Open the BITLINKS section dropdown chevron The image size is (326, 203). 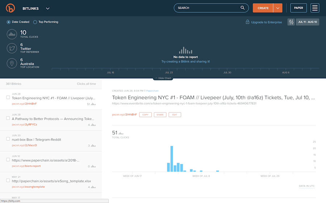47,9
